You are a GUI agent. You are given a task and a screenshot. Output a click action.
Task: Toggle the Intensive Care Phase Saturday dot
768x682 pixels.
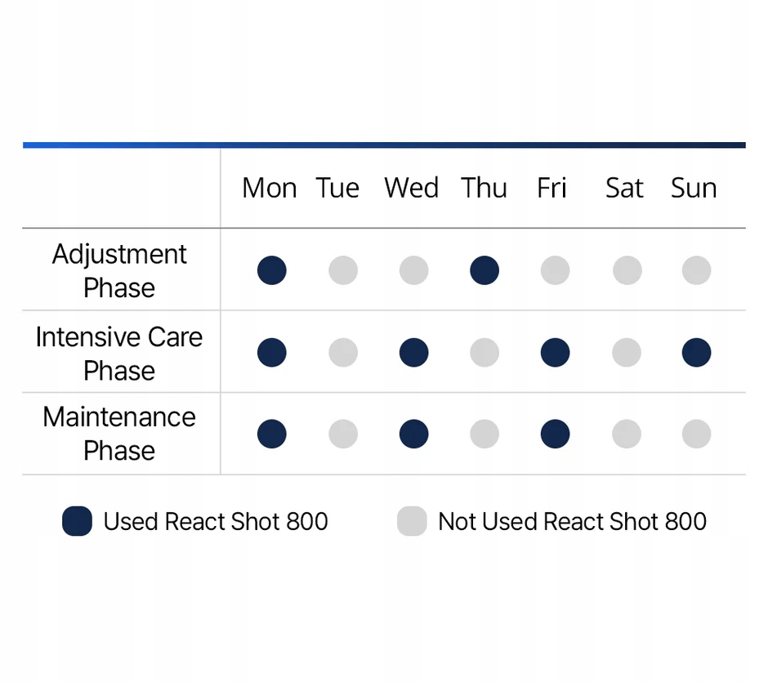[x=627, y=353]
